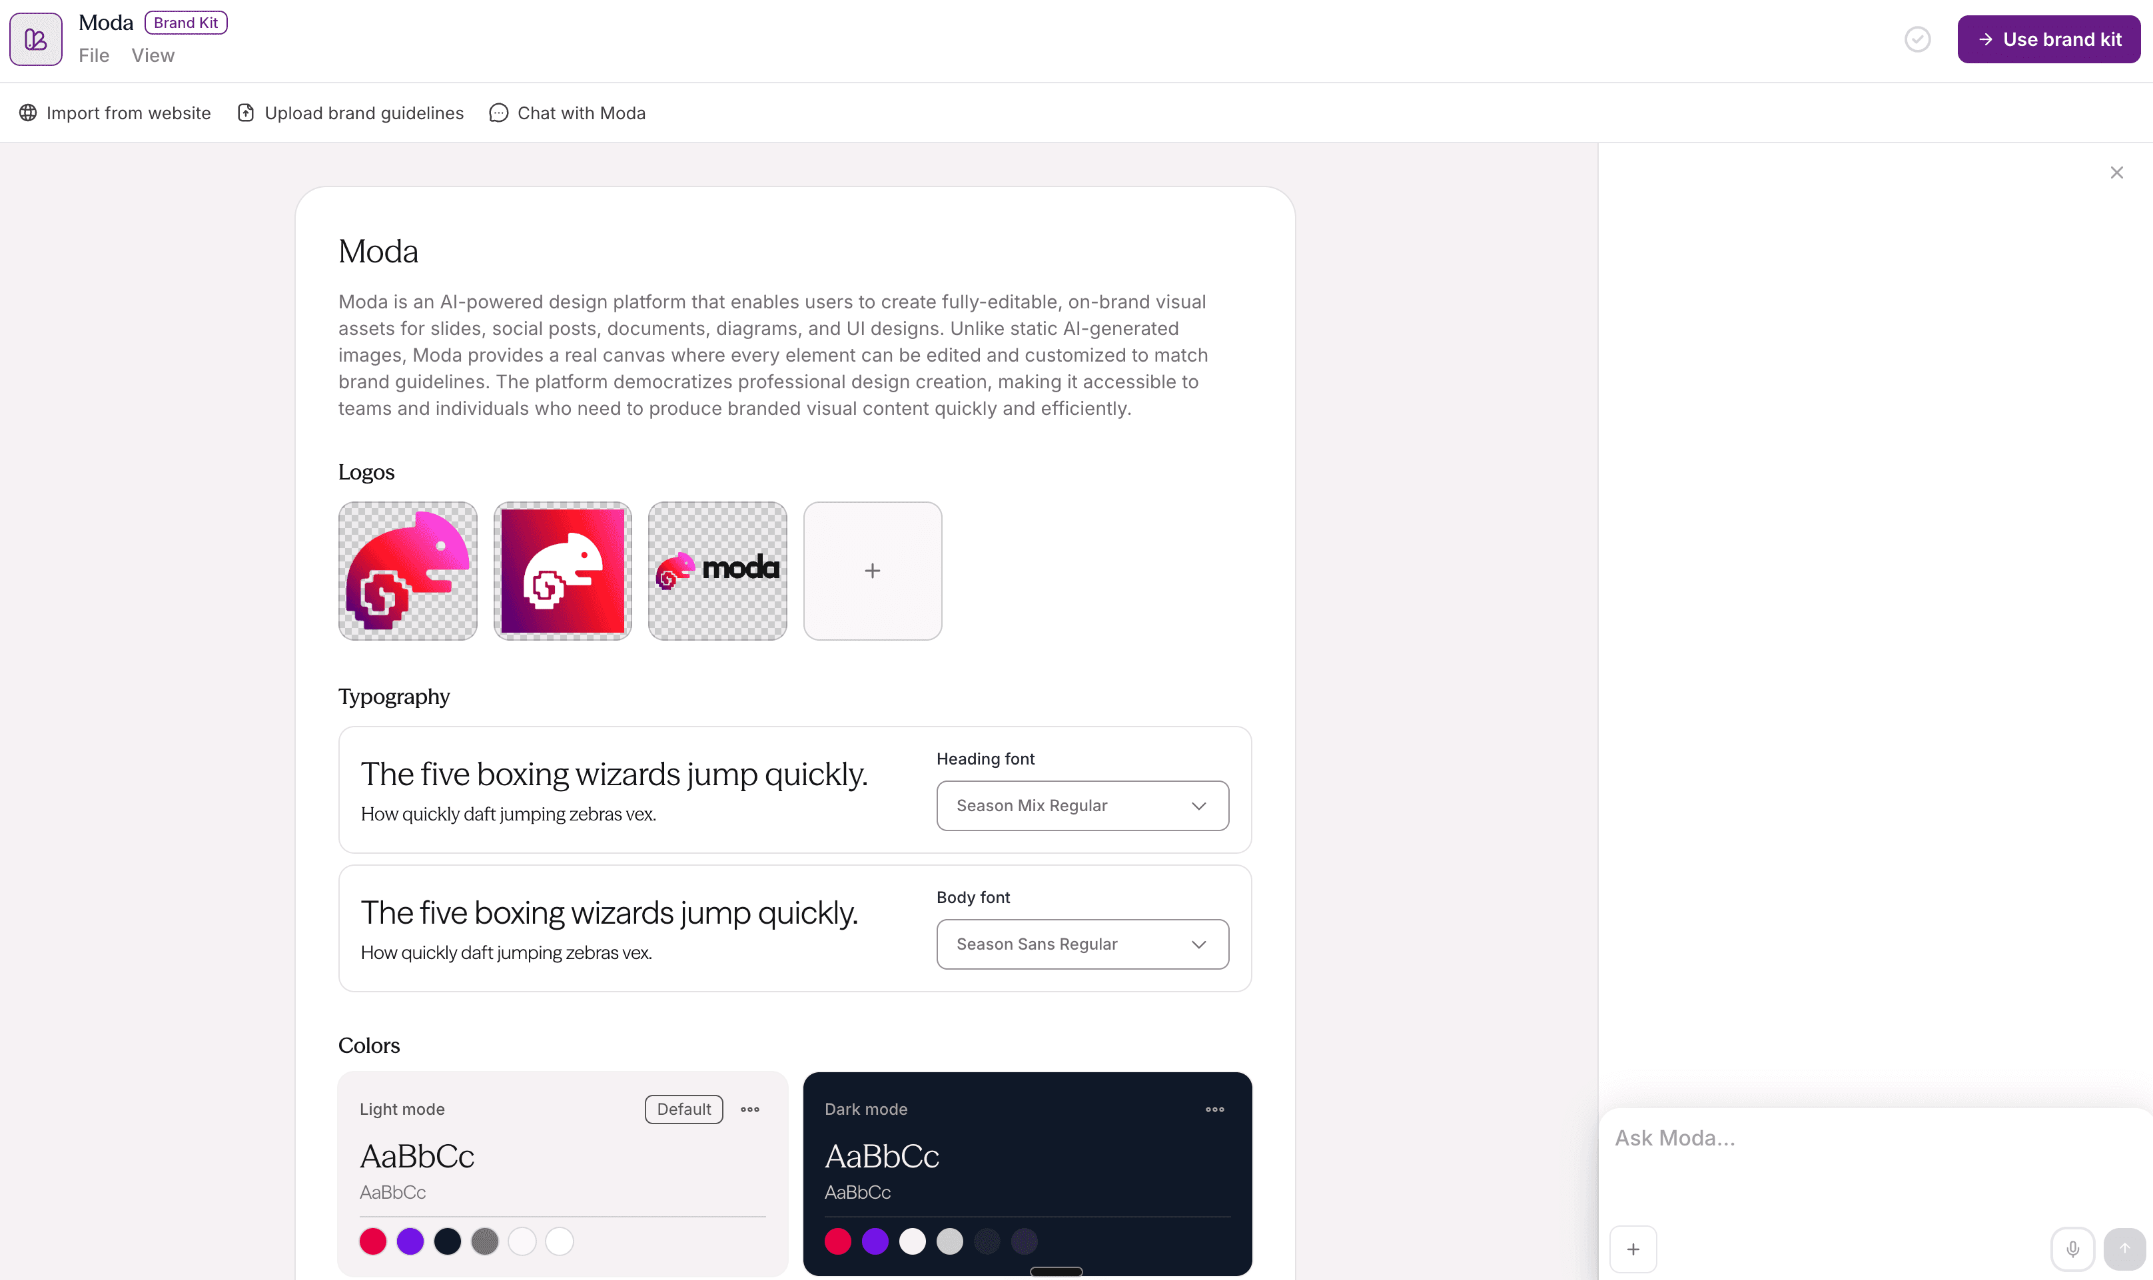Viewport: 2153px width, 1280px height.
Task: Click the Light mode card AaBbCc heading preview
Action: (x=416, y=1157)
